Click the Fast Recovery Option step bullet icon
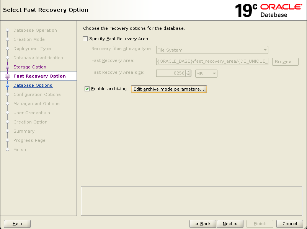The height and width of the screenshot is (229, 307). [x=7, y=76]
